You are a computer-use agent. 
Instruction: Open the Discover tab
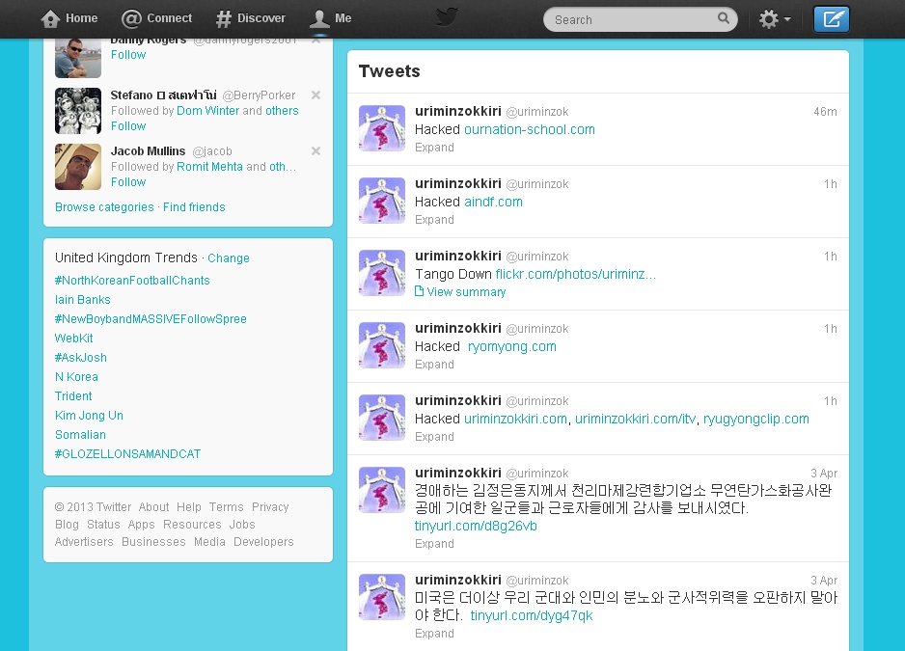(250, 18)
